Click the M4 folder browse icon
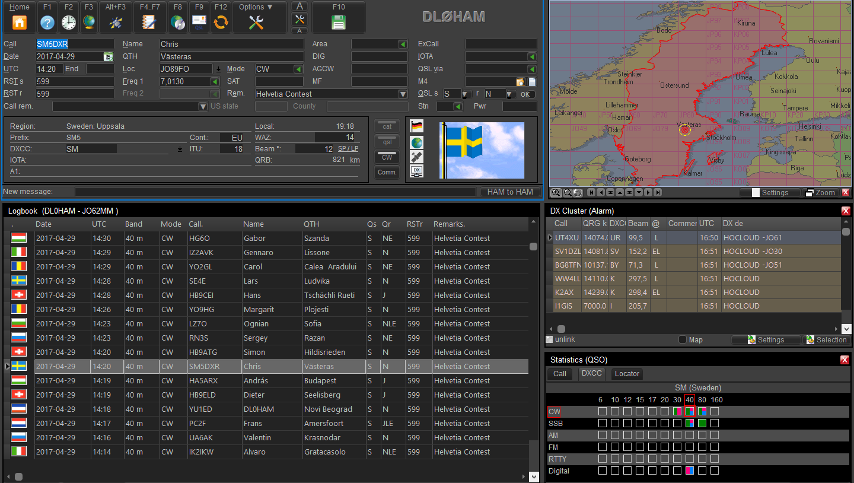854x483 pixels. (520, 81)
